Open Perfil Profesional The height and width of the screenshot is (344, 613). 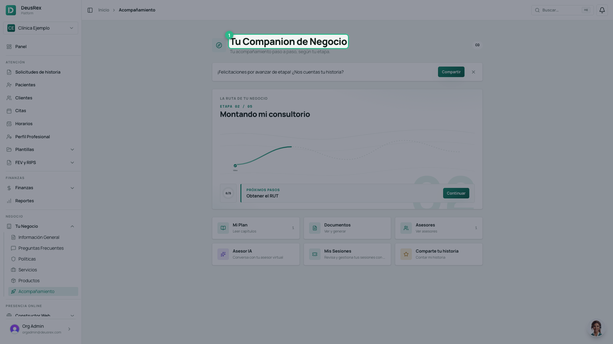[41, 137]
